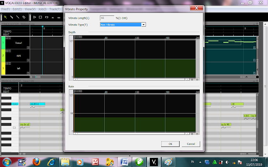
Task: Select the eraser tool
Action: click(x=24, y=17)
